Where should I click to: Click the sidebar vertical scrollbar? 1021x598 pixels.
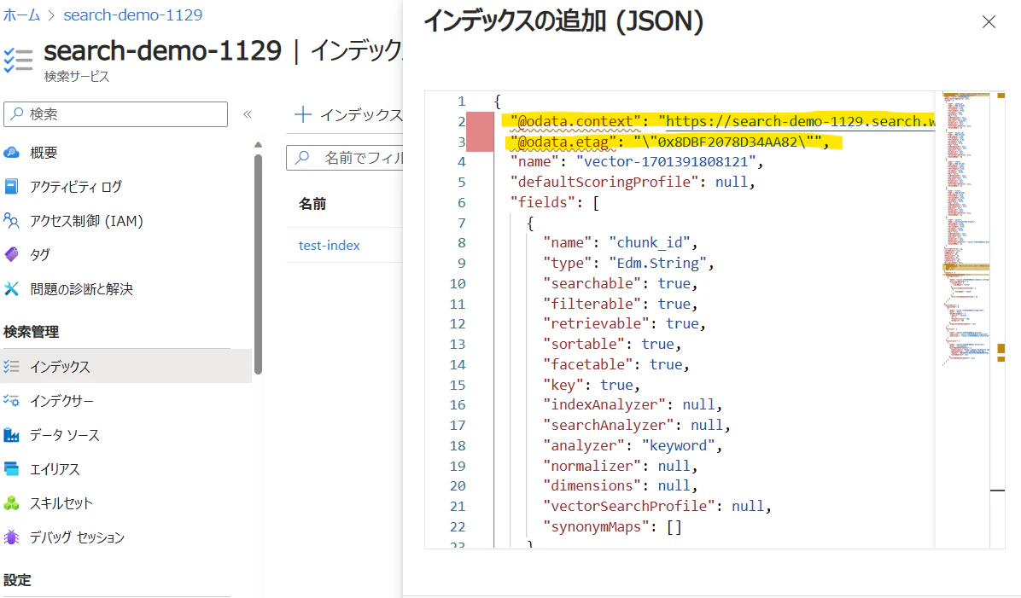coord(258,264)
